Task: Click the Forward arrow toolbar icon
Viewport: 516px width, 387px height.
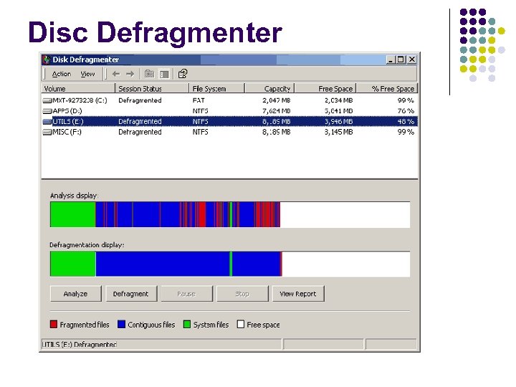Action: coord(130,74)
